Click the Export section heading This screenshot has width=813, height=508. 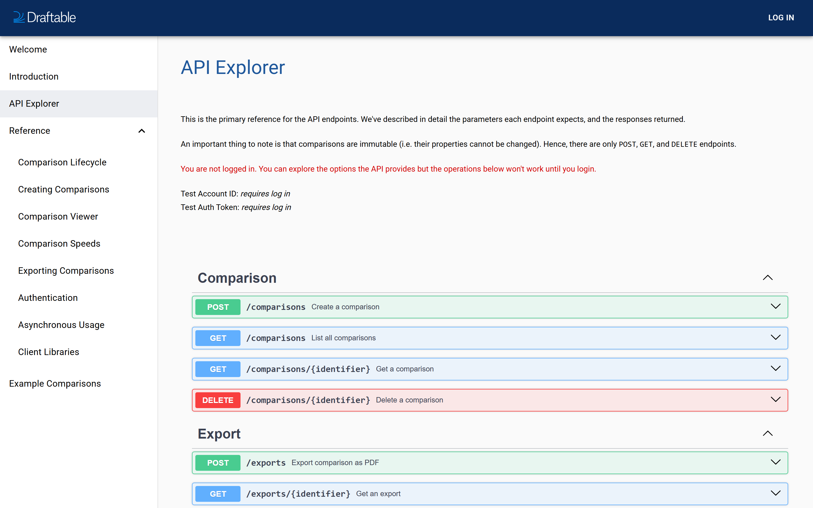coord(219,434)
